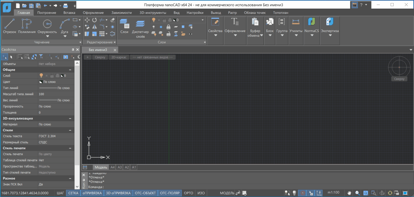Save the drawing with the floppy icon

click(31, 6)
